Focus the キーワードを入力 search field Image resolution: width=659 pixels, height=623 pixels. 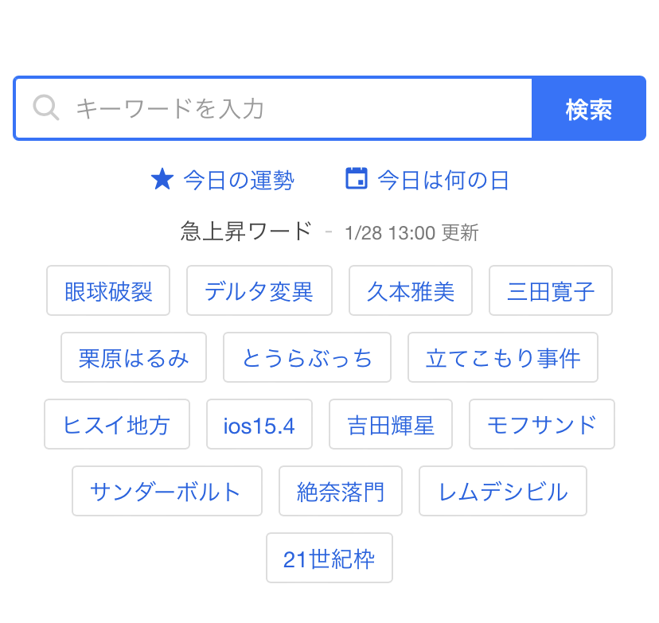(294, 108)
